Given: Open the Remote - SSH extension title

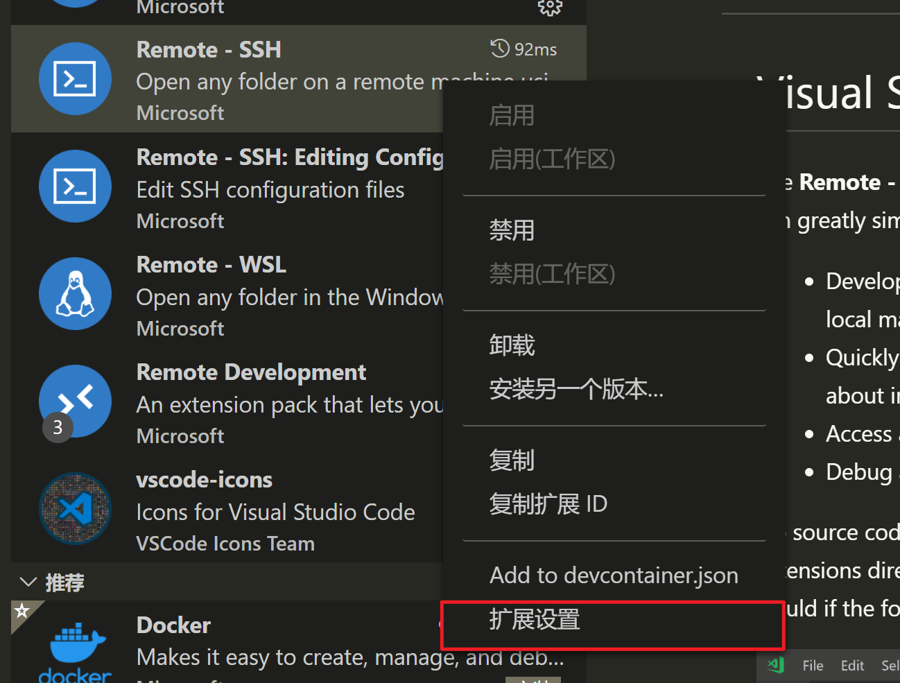Looking at the screenshot, I should tap(209, 49).
